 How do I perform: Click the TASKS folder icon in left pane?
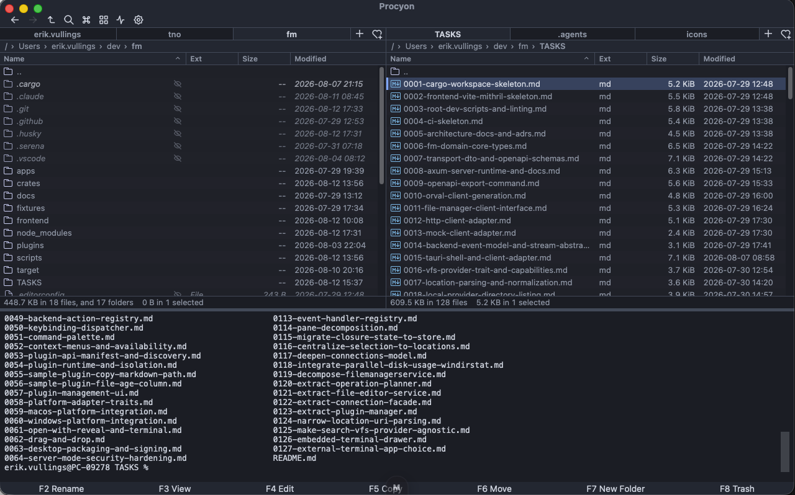(x=8, y=282)
